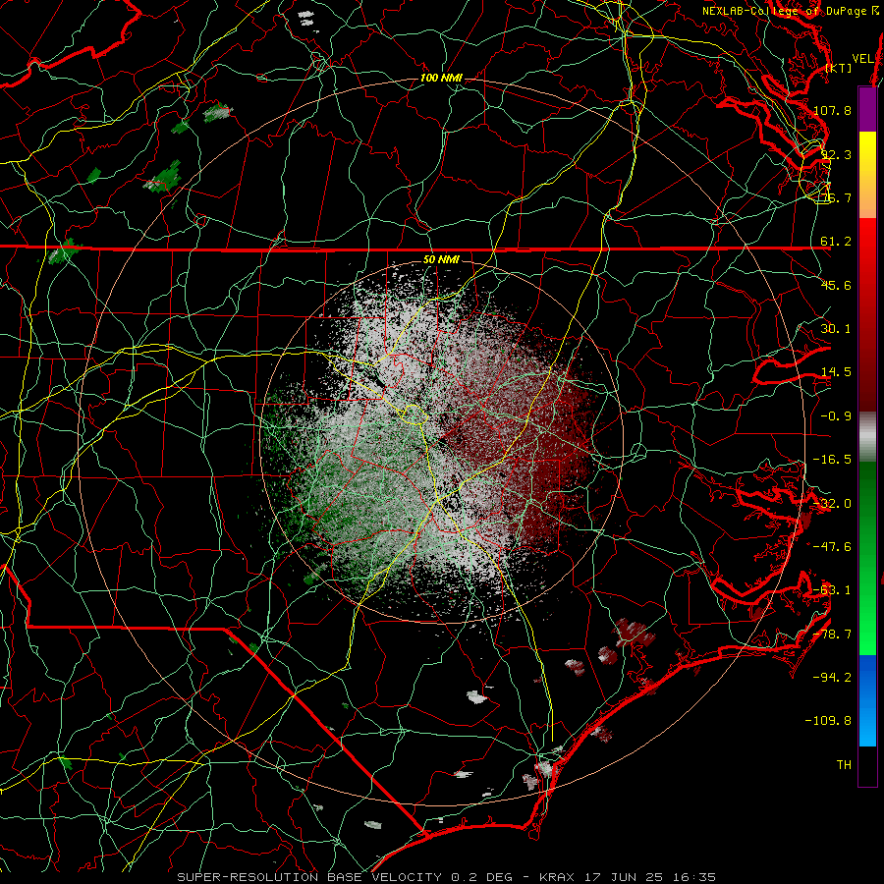Click the purple segment of the velocity color bar
Screen dimensions: 884x884
867,109
